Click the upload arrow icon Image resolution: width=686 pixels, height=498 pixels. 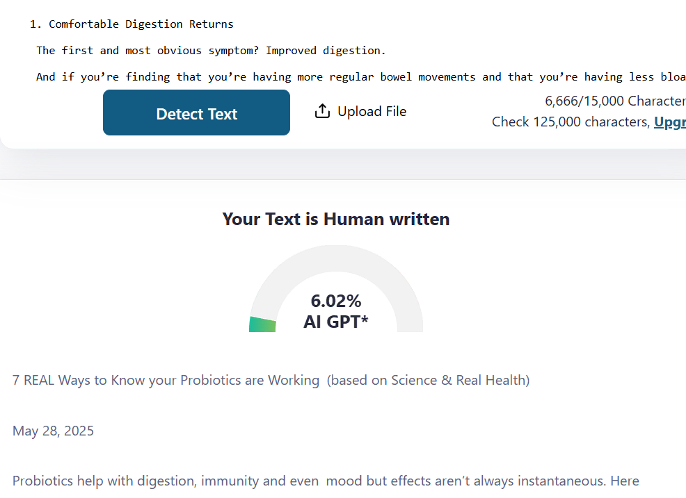[x=322, y=111]
